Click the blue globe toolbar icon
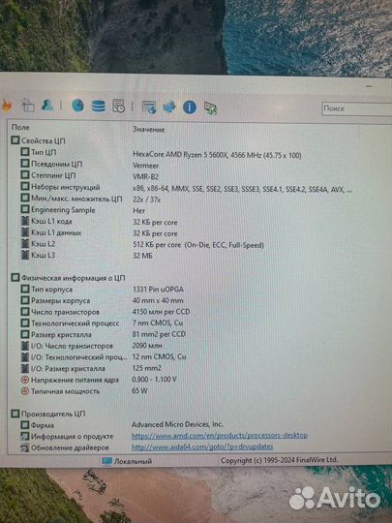Screen dimensions: 392x523 pos(78,106)
